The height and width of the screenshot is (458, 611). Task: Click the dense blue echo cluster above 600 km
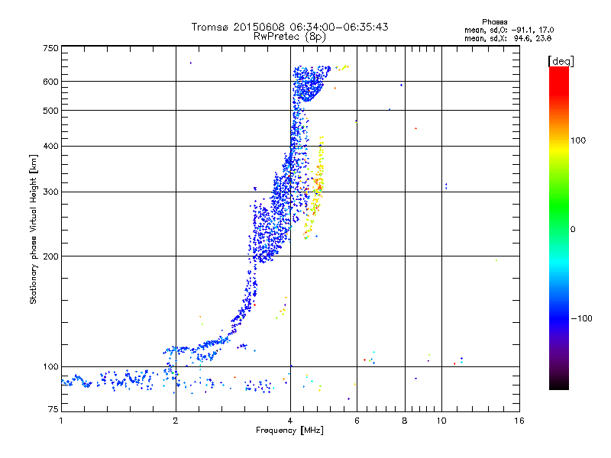310,82
